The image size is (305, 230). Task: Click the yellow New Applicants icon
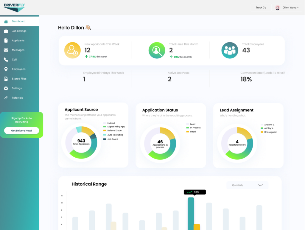point(72,50)
